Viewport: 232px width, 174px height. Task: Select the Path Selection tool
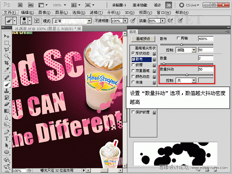point(7,145)
